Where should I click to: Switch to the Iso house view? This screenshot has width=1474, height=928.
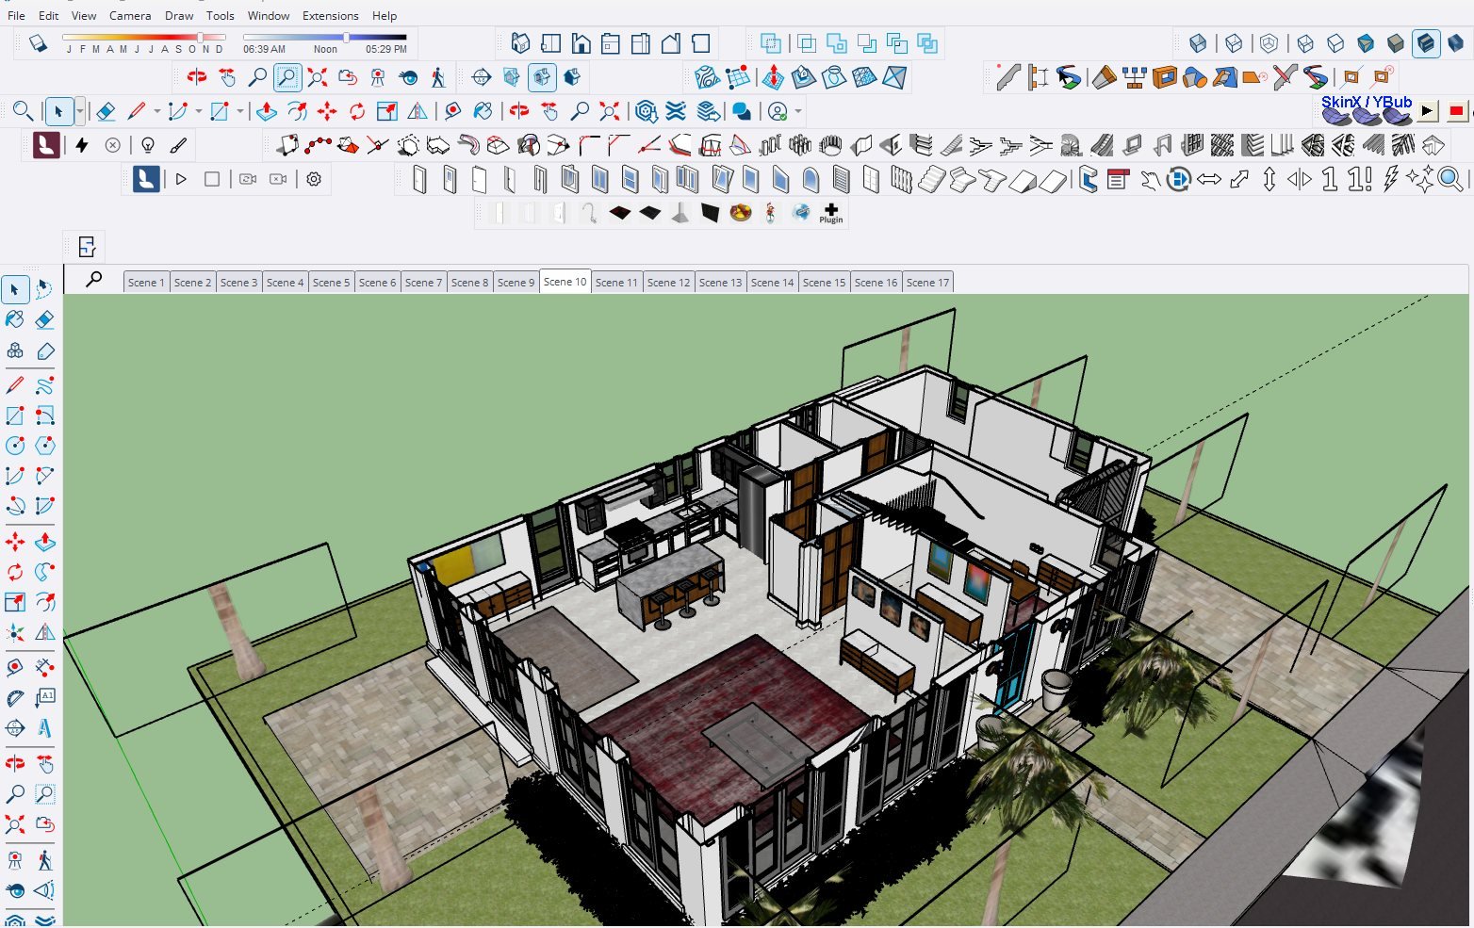click(520, 43)
